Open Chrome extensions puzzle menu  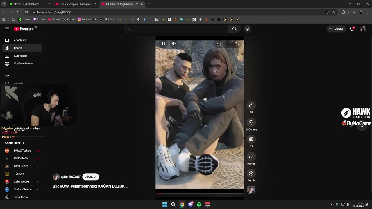tap(344, 12)
